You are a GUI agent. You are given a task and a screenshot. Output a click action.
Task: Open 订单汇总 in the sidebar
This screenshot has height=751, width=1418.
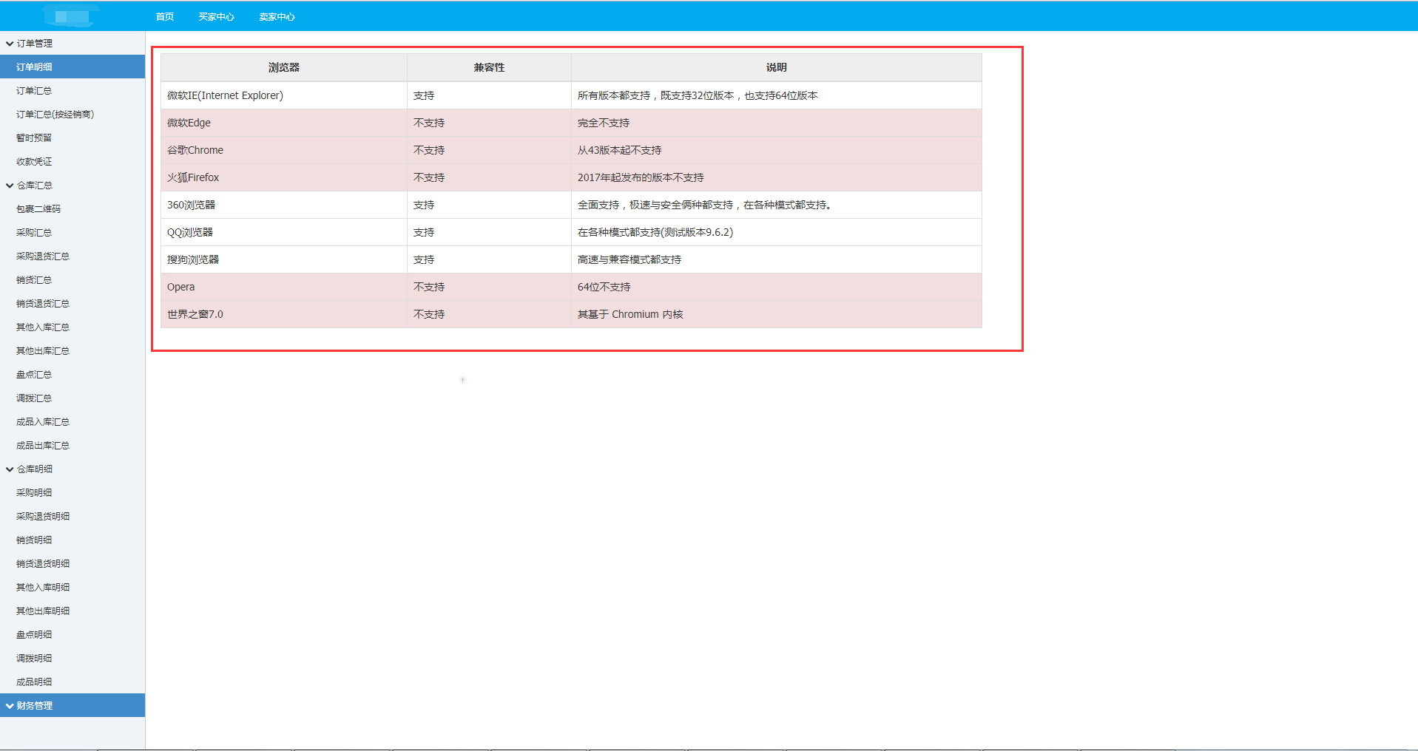pos(72,90)
